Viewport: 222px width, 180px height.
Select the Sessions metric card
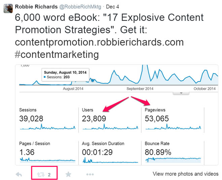coord(47,119)
